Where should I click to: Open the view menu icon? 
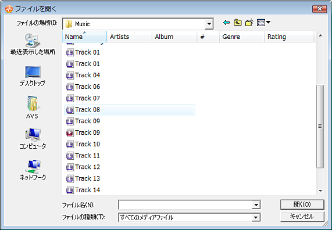pyautogui.click(x=263, y=23)
